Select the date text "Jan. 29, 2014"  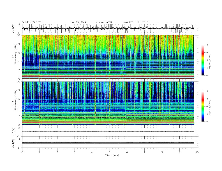(78, 22)
